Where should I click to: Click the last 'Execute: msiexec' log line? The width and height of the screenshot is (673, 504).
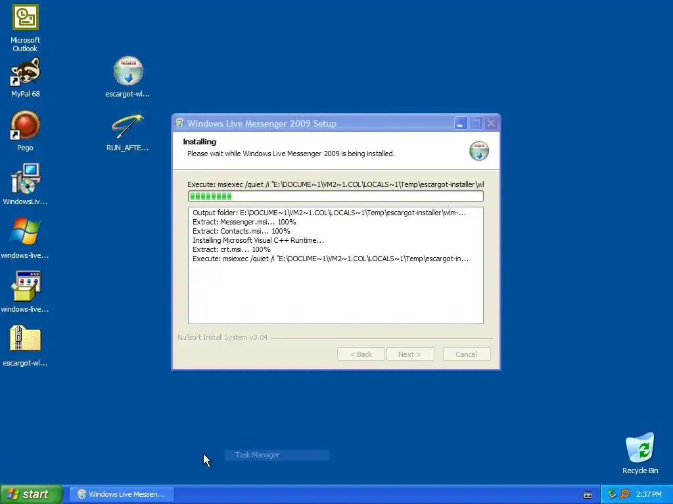pos(331,259)
